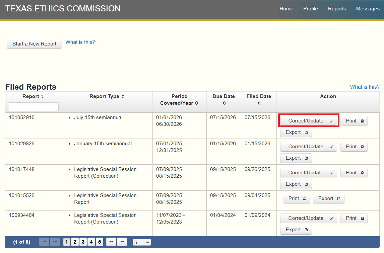Image resolution: width=384 pixels, height=253 pixels.
Task: Click Texas Ethics Commission title
Action: tap(63, 9)
